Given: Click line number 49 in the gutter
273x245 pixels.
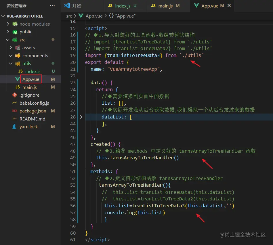Looking at the screenshot, I should (73, 158).
